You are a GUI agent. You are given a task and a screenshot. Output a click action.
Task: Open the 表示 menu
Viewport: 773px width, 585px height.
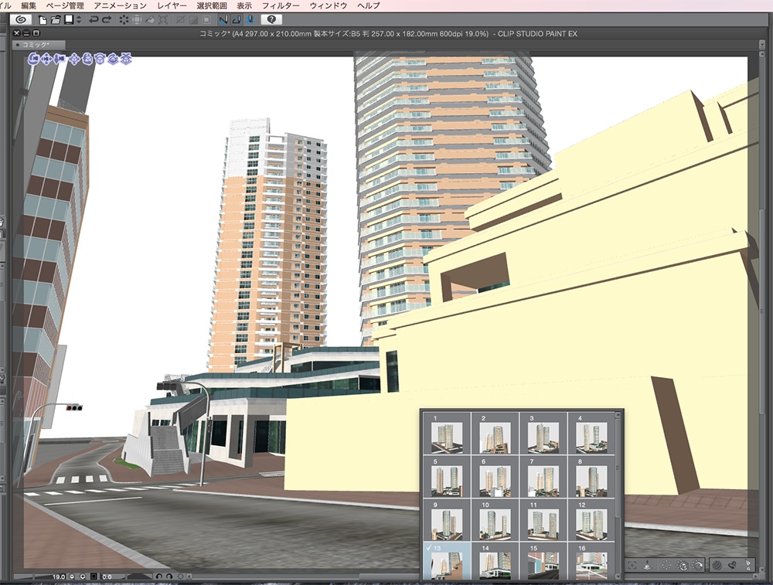pos(244,5)
